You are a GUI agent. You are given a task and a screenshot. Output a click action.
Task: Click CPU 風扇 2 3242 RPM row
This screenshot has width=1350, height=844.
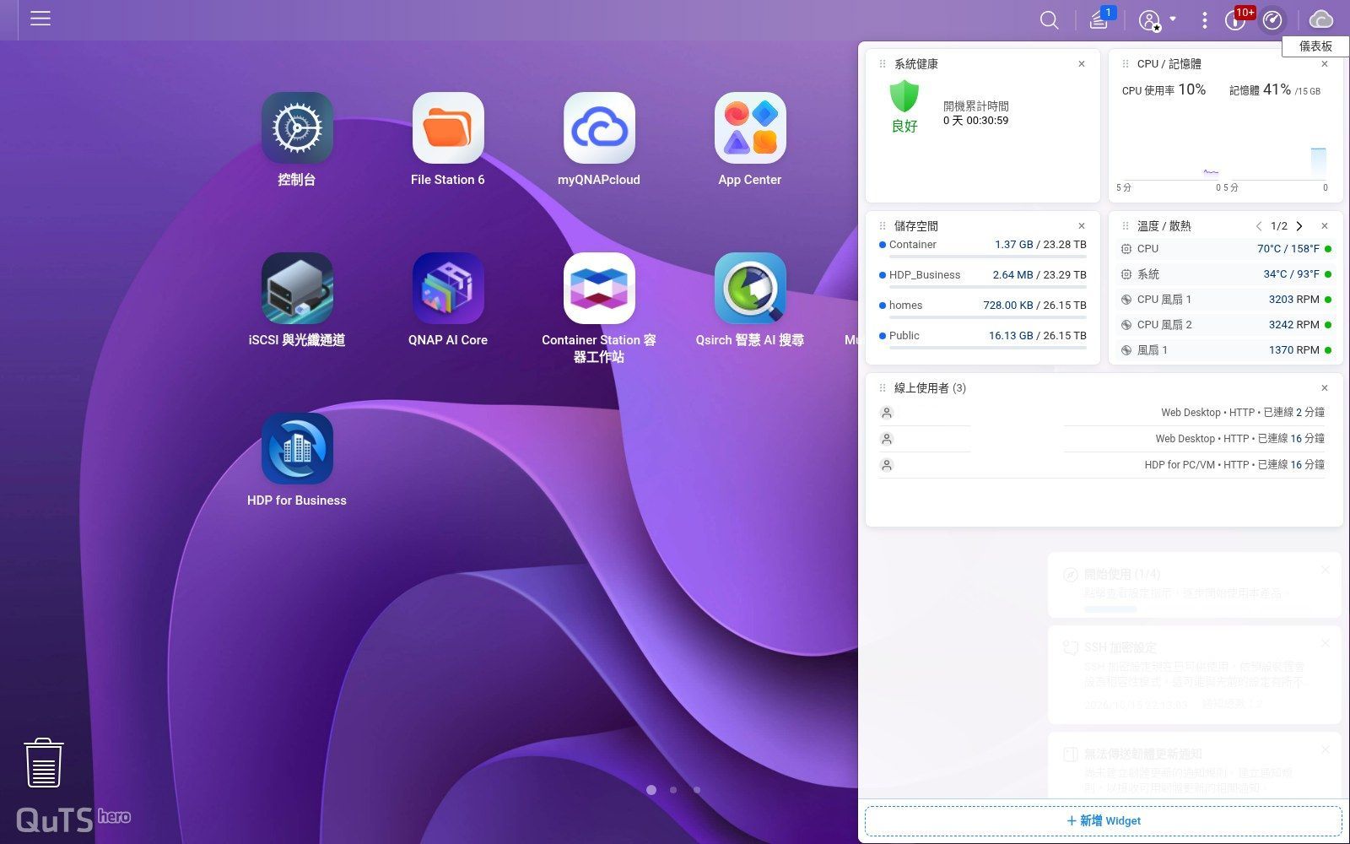pos(1226,325)
